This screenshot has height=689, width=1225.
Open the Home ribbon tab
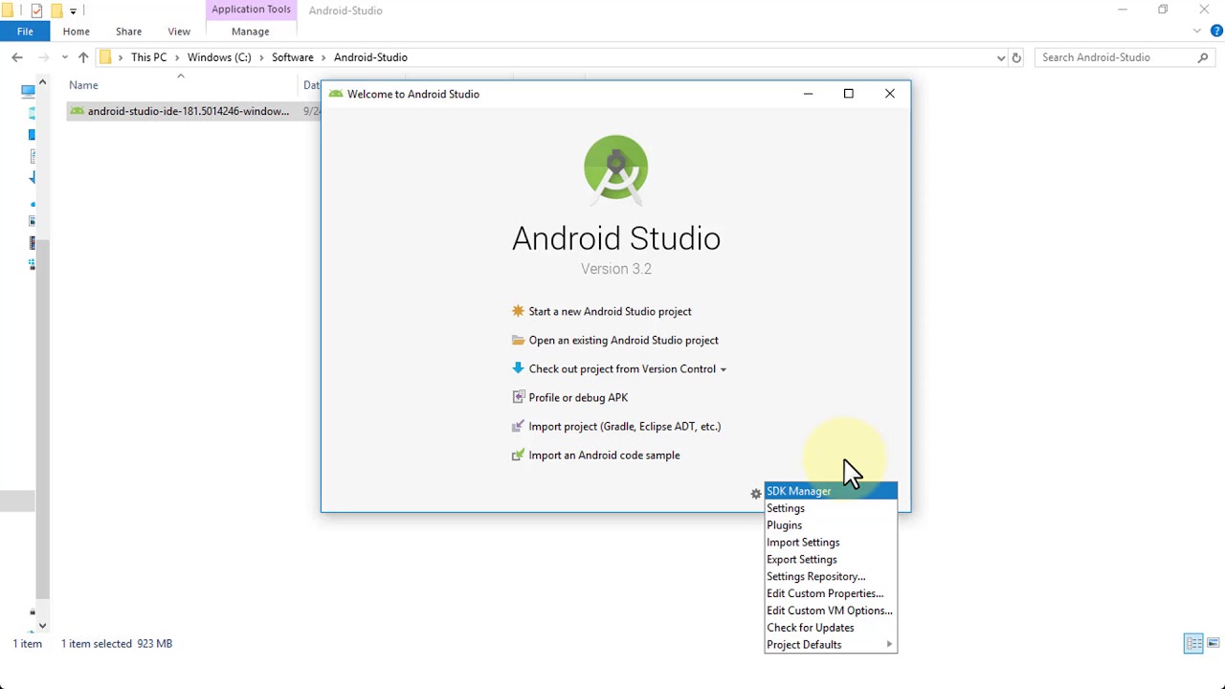point(76,32)
